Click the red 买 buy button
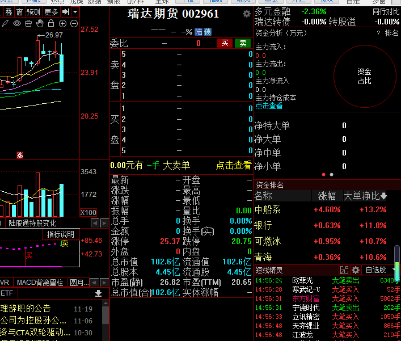Screen dimensions: 401x341 click(x=225, y=43)
